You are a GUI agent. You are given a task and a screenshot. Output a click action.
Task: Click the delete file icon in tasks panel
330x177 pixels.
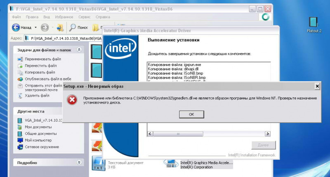point(20,96)
